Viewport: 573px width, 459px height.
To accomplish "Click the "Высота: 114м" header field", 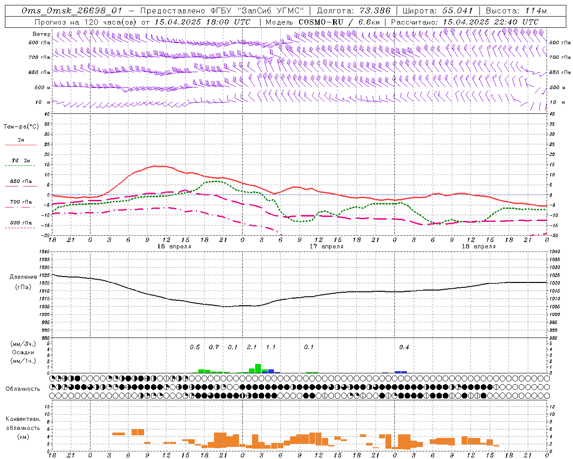I will click(516, 11).
